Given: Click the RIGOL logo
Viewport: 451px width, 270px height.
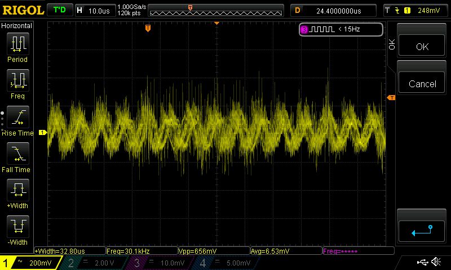Looking at the screenshot, I should click(x=23, y=11).
